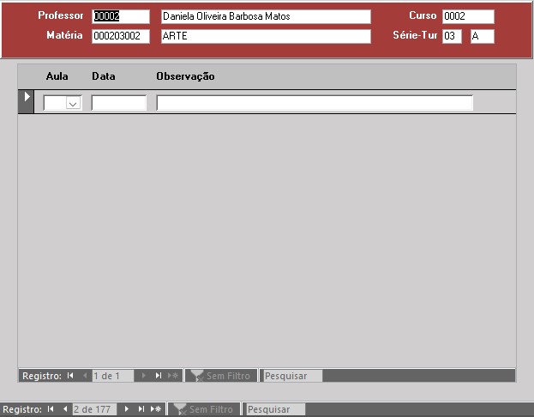Go to previous record in main bottom navigator
This screenshot has height=417, width=534.
pyautogui.click(x=65, y=408)
